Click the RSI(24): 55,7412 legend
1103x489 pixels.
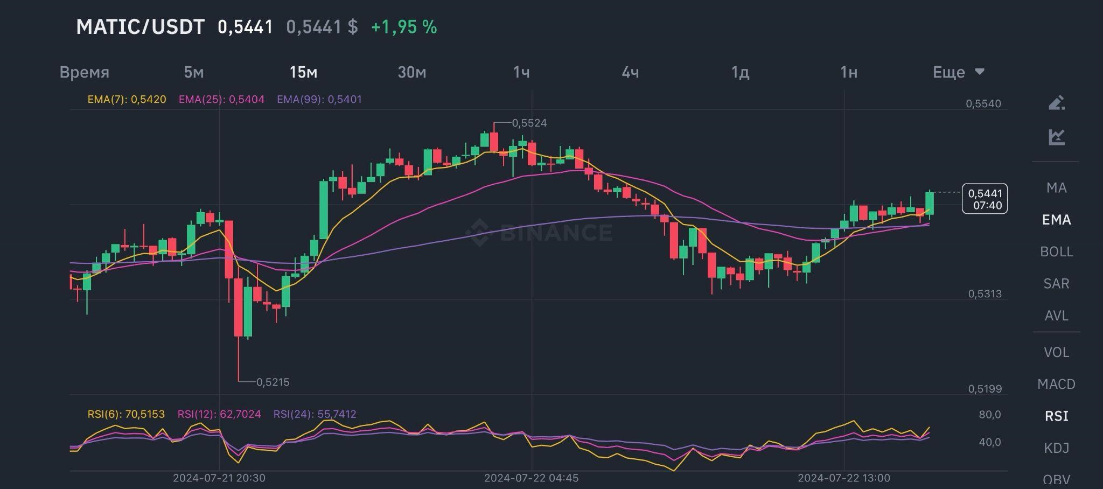coord(315,414)
